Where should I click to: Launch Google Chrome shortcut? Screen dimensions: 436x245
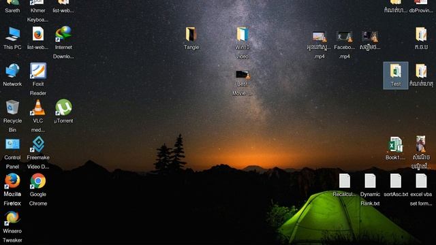pos(38,190)
